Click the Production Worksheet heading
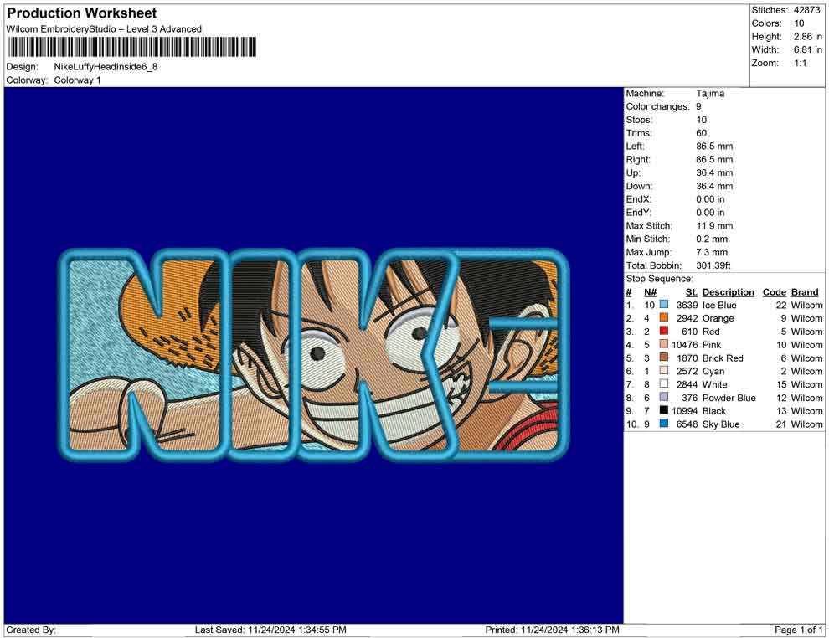Image resolution: width=829 pixels, height=638 pixels. click(82, 13)
